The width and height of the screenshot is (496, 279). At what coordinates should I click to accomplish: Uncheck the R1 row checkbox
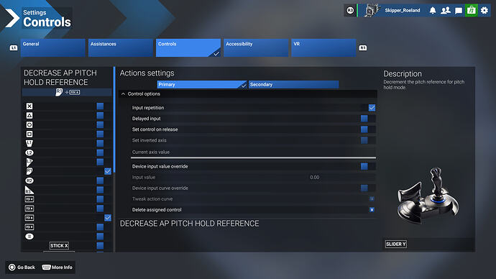[x=108, y=171]
